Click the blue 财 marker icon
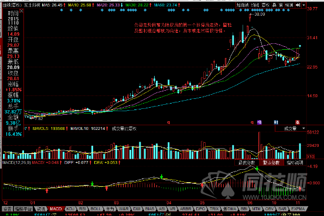The width and height of the screenshot is (324, 216). point(276,122)
